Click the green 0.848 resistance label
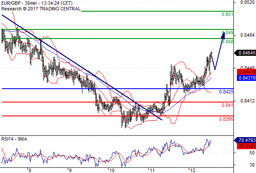This screenshot has width=256, height=173. 228,42
